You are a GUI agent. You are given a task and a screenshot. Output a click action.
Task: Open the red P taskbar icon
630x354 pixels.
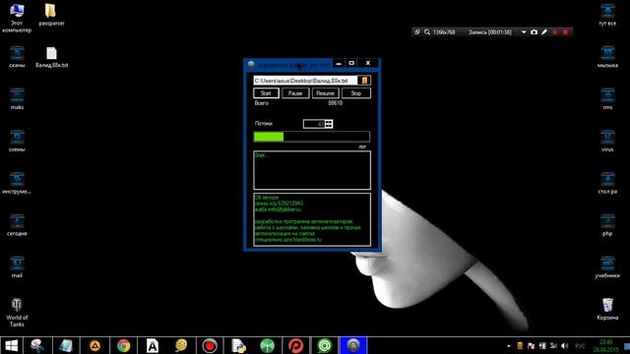[295, 345]
